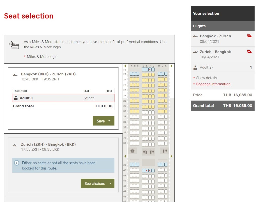Click the Save button

103,121
